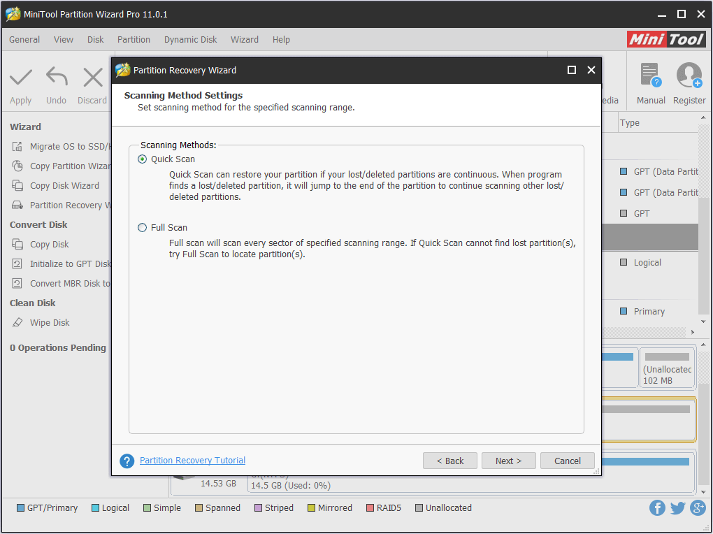Click the Undo arrow icon
The height and width of the screenshot is (534, 713).
tap(57, 77)
